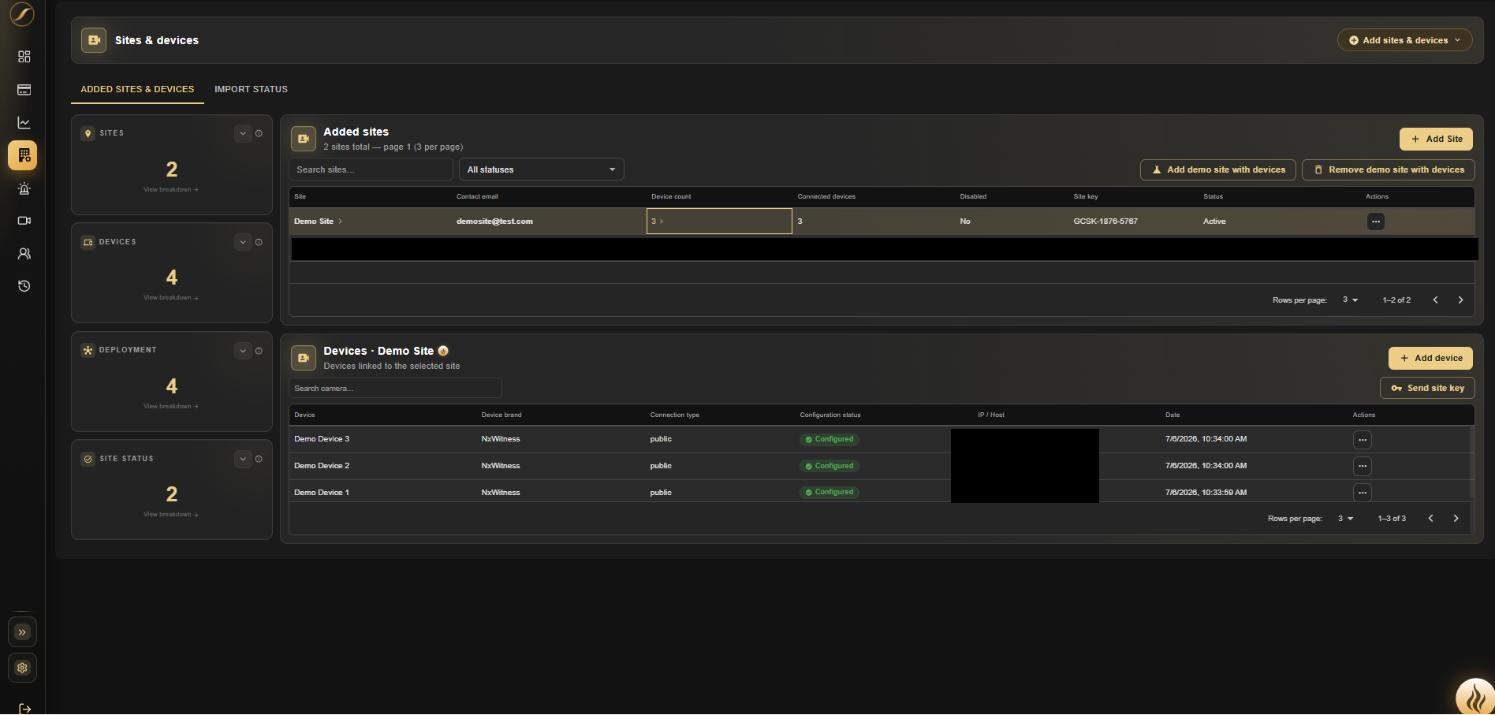This screenshot has height=715, width=1495.
Task: Expand the Deployment card chevron
Action: tap(243, 351)
